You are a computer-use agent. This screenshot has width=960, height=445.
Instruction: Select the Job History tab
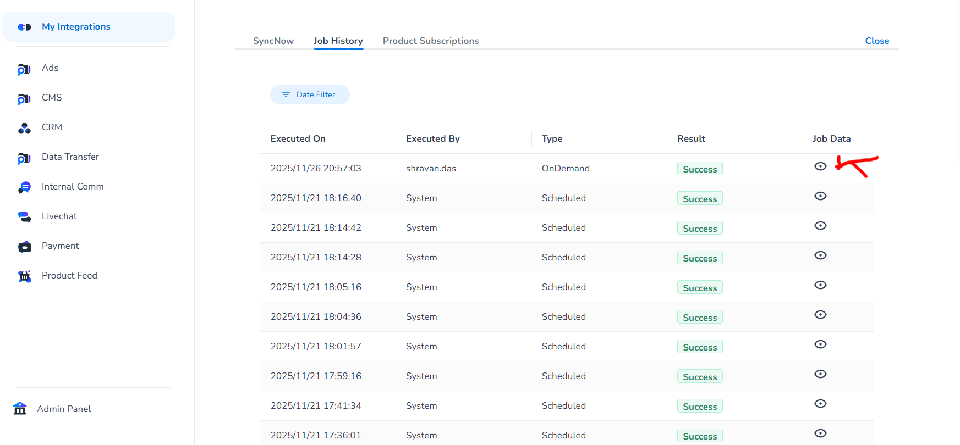(338, 41)
